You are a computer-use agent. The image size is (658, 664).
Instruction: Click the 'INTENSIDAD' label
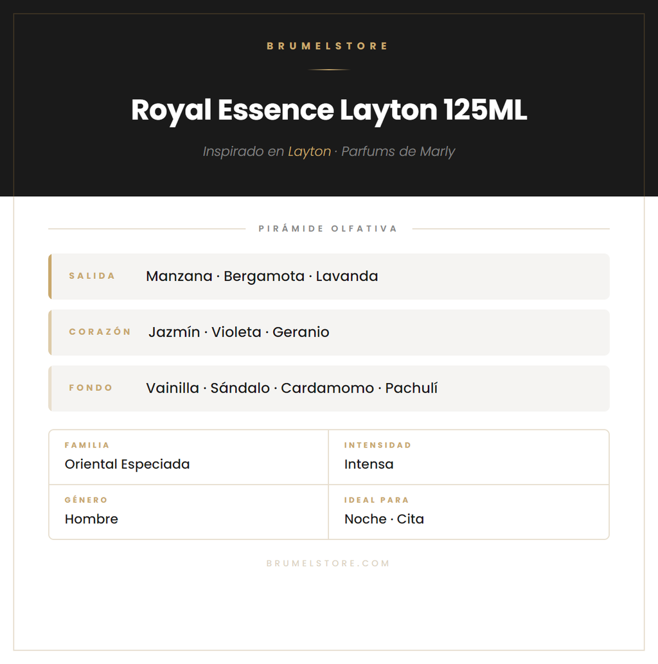point(378,445)
